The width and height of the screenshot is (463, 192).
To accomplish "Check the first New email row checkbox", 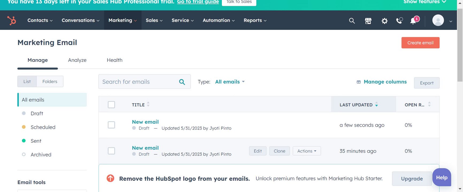I will (111, 125).
